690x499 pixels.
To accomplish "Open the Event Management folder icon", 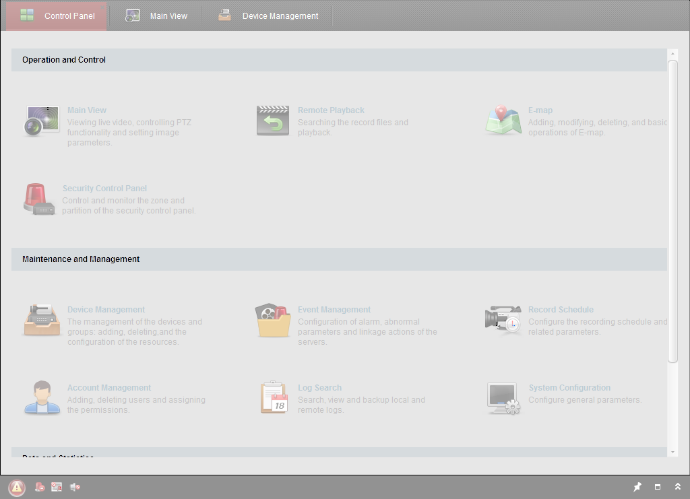I will (x=273, y=320).
